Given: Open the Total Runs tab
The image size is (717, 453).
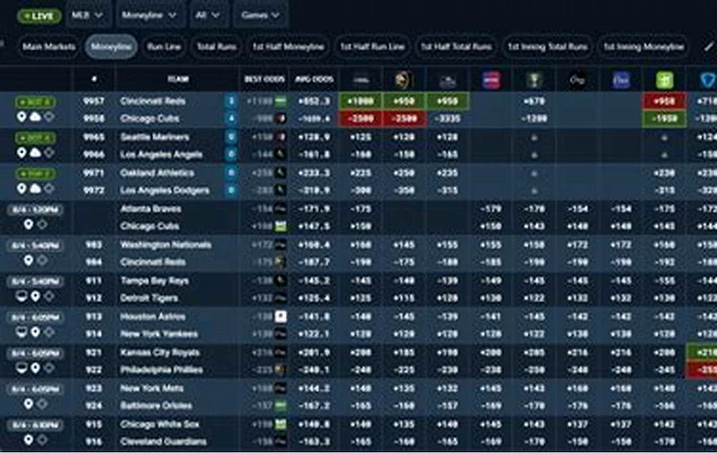Looking at the screenshot, I should [216, 46].
